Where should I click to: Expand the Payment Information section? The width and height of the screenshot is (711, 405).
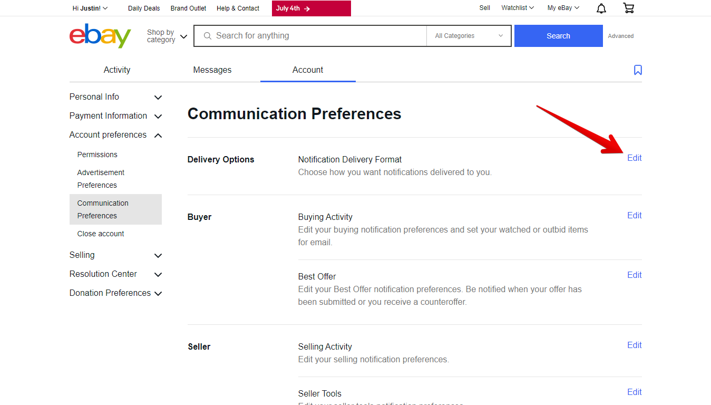click(116, 116)
